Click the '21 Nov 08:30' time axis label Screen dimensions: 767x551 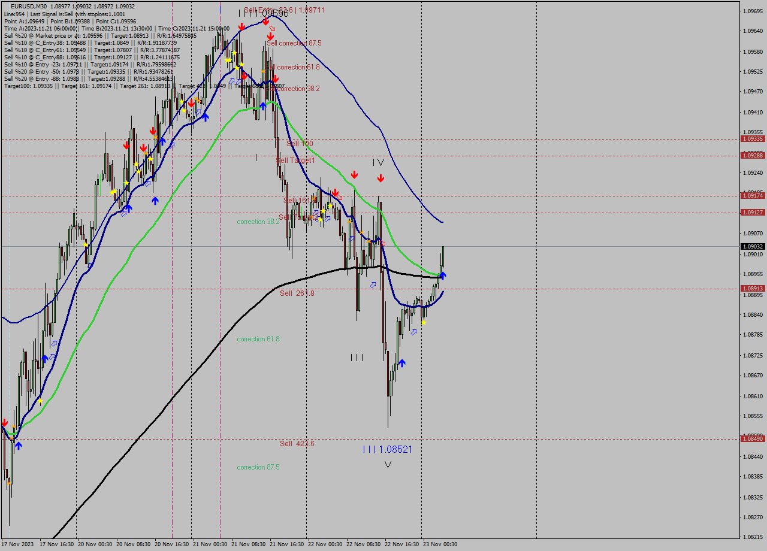pyautogui.click(x=249, y=544)
